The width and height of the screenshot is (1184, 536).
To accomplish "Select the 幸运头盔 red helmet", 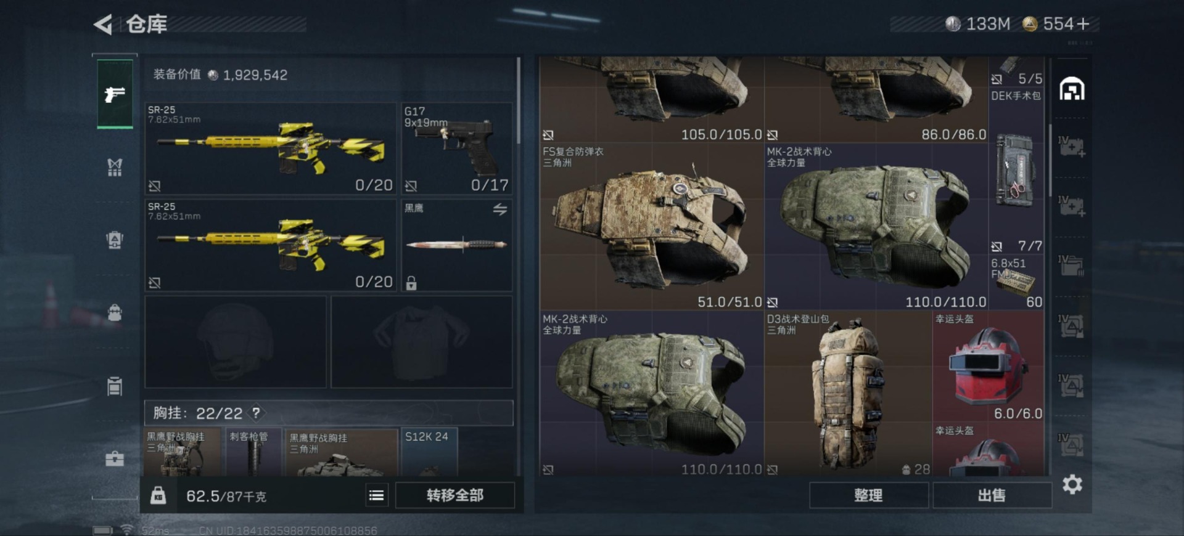I will [988, 367].
